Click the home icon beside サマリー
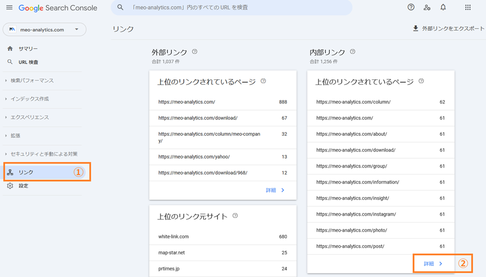 [10, 49]
